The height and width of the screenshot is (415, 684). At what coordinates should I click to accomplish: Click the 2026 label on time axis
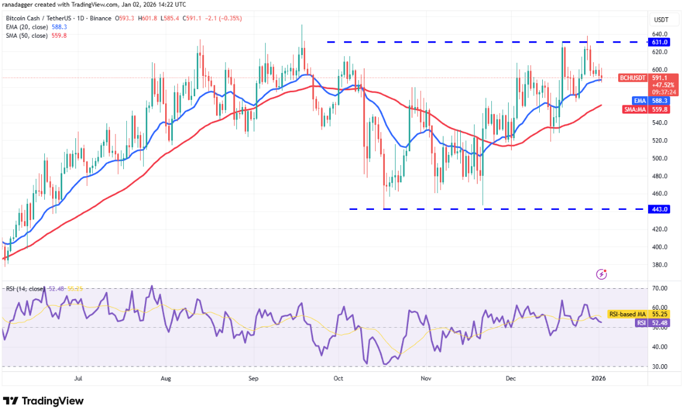599,378
